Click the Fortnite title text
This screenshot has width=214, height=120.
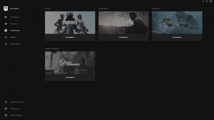[x=48, y=9]
